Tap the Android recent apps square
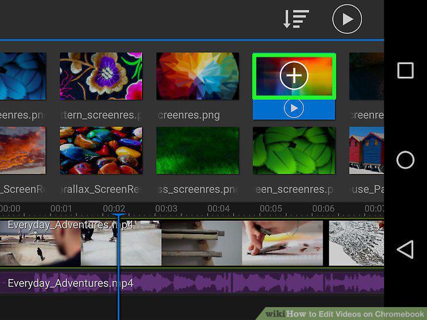The height and width of the screenshot is (320, 427). tap(405, 70)
